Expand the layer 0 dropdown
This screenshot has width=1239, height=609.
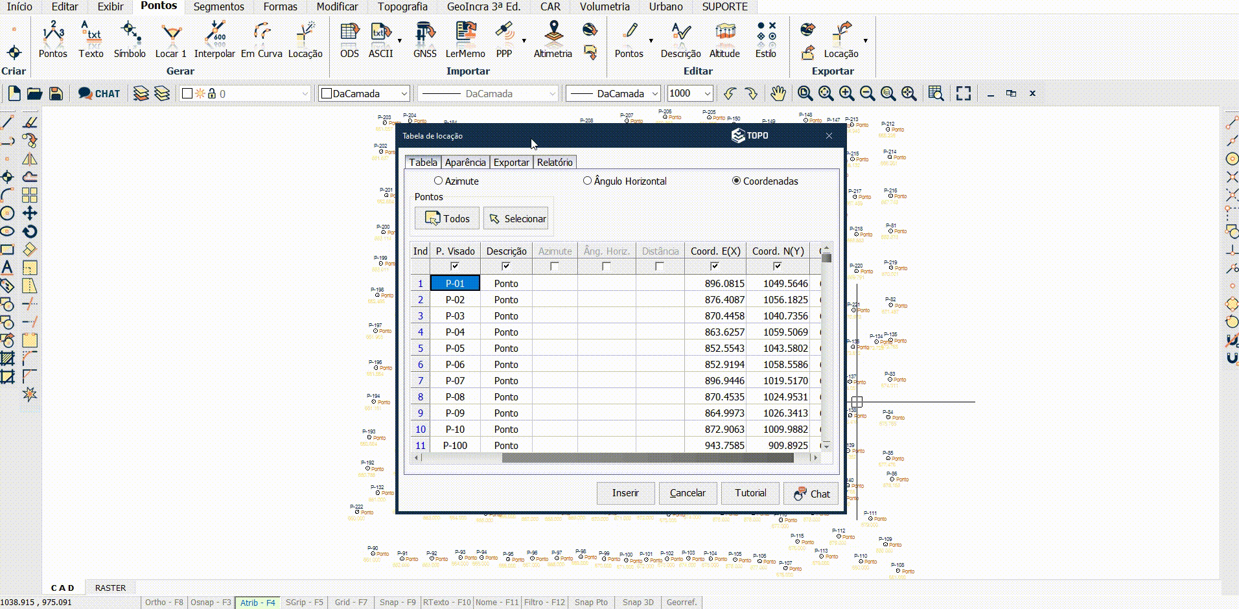click(x=305, y=94)
